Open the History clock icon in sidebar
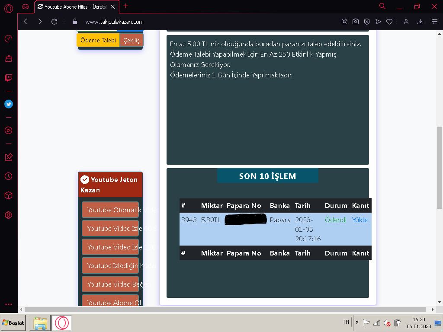443x332 pixels. click(9, 176)
